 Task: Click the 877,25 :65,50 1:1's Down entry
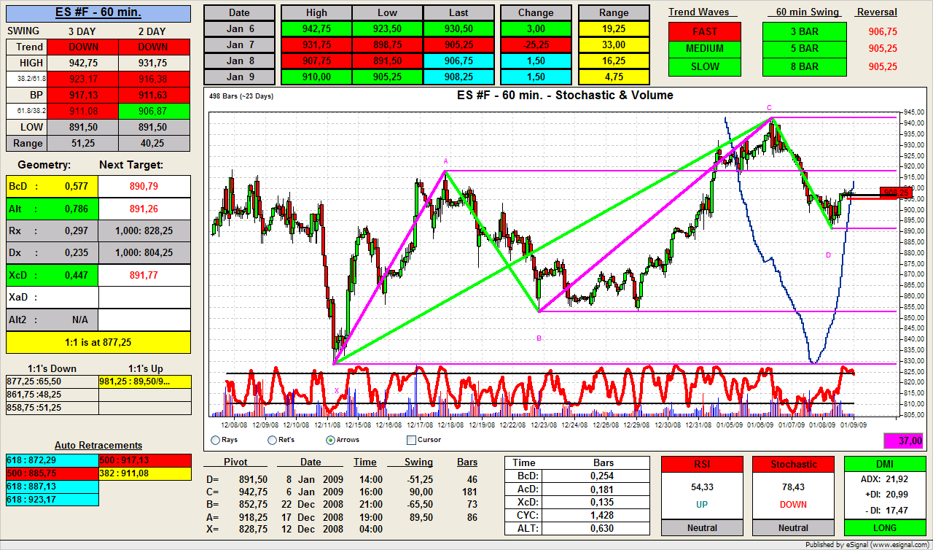(x=52, y=381)
